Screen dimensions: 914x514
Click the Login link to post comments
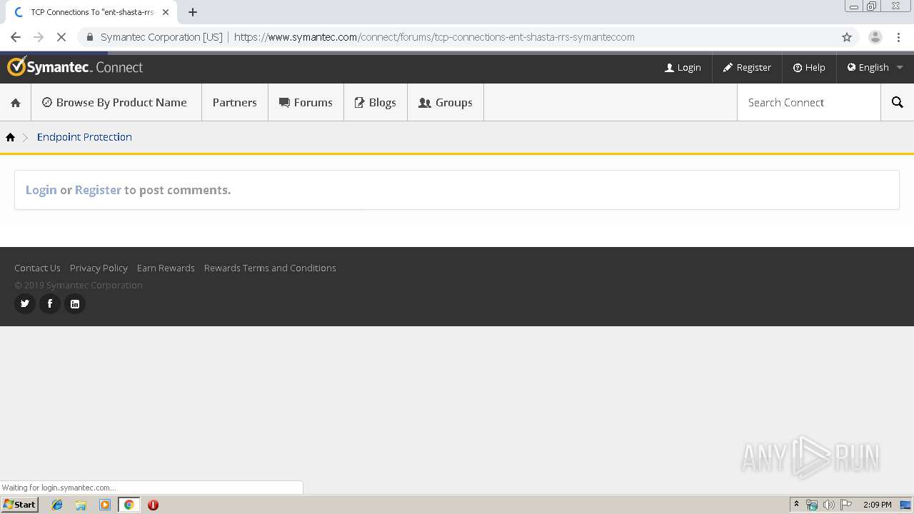coord(41,190)
